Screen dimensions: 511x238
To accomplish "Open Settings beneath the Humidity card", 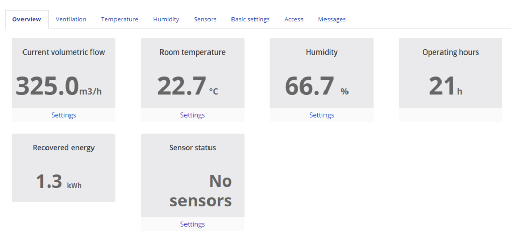I will [x=321, y=115].
